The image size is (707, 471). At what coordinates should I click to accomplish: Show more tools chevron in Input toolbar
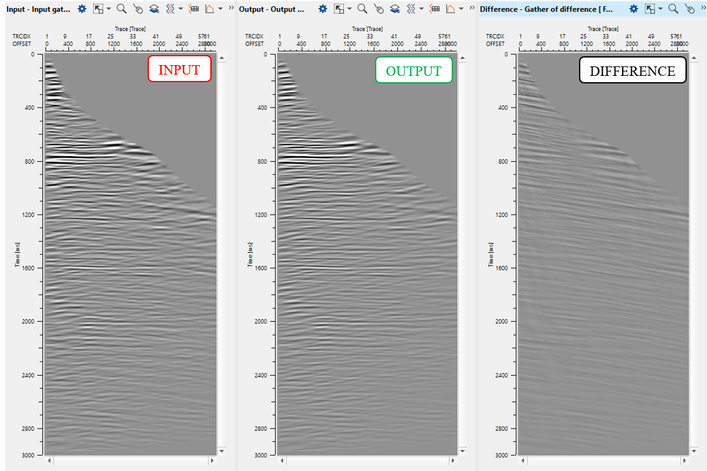coord(231,9)
